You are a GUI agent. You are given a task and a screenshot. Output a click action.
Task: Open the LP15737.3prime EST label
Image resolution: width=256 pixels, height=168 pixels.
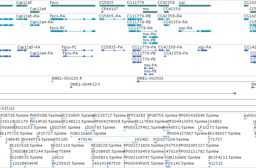[x=51, y=134]
